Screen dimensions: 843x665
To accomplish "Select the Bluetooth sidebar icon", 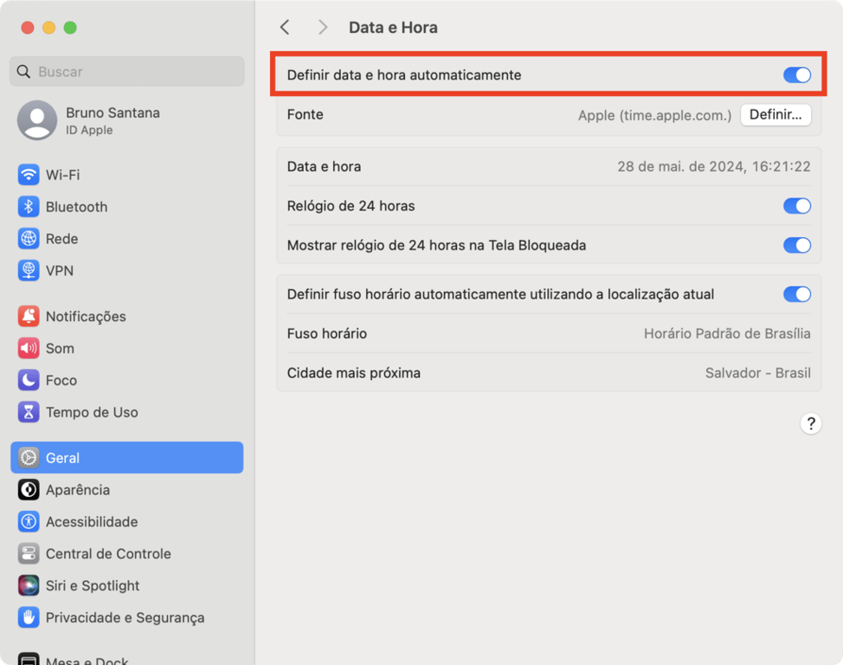I will click(29, 206).
